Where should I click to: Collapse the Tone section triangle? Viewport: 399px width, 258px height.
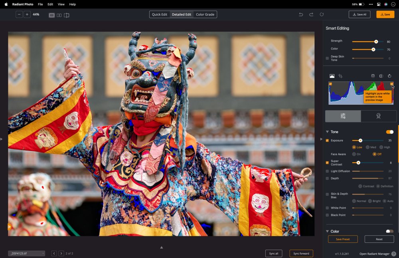(x=328, y=132)
